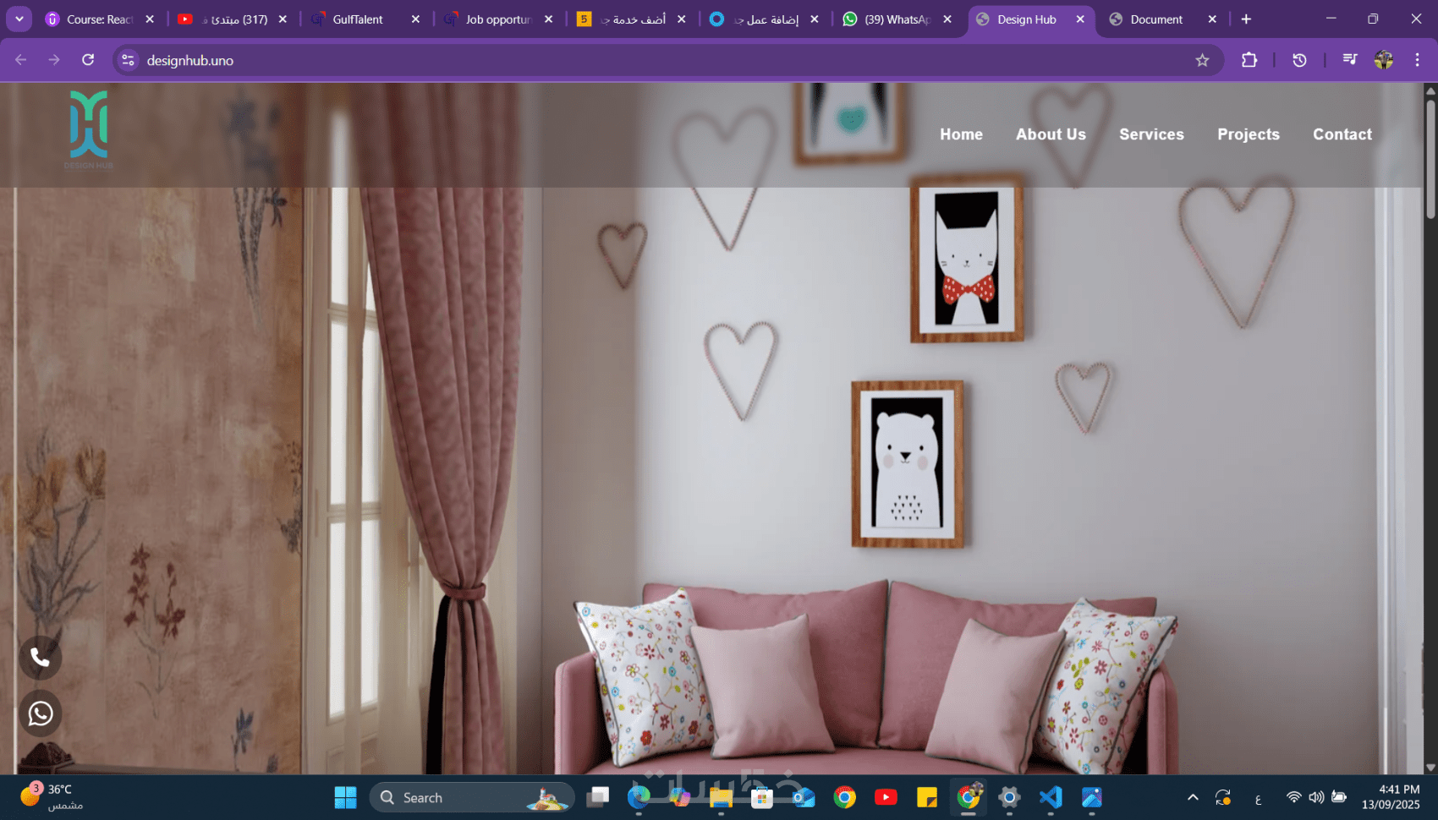Open the media controls icon in toolbar

click(x=1350, y=60)
